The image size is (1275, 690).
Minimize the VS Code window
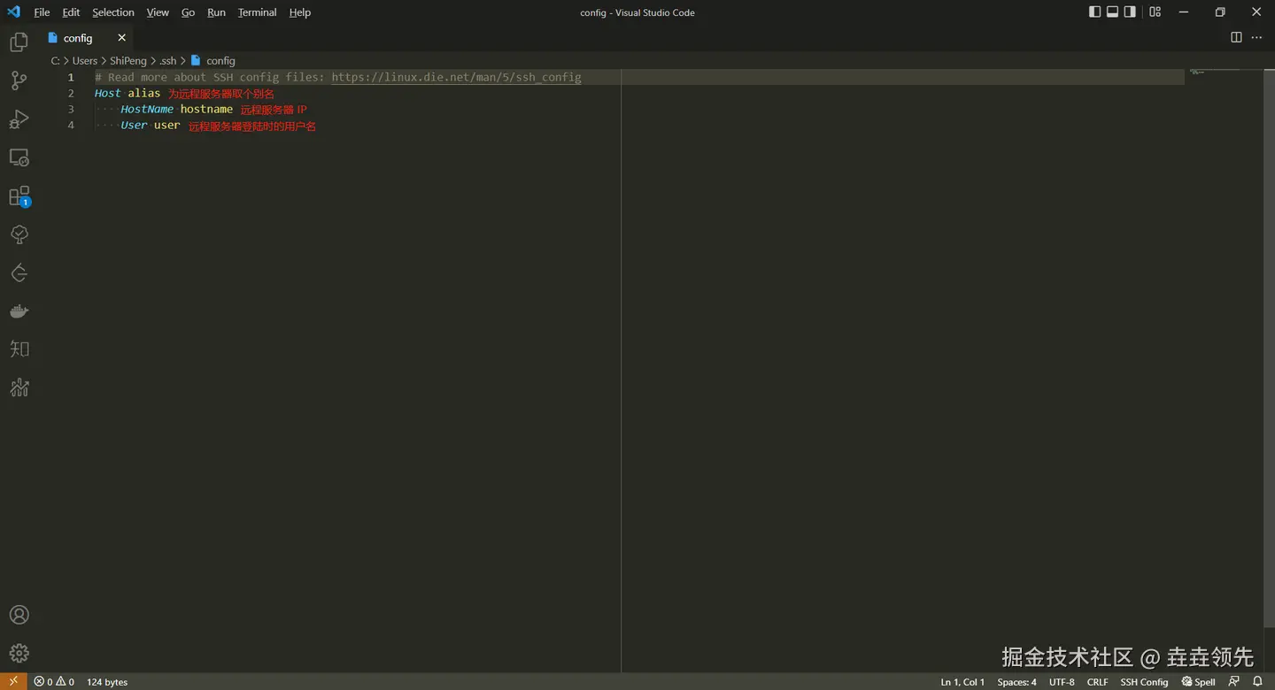[1184, 12]
